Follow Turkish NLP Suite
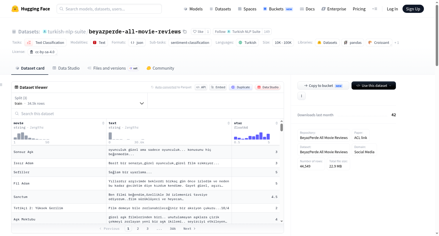This screenshot has width=439, height=236. click(x=238, y=32)
